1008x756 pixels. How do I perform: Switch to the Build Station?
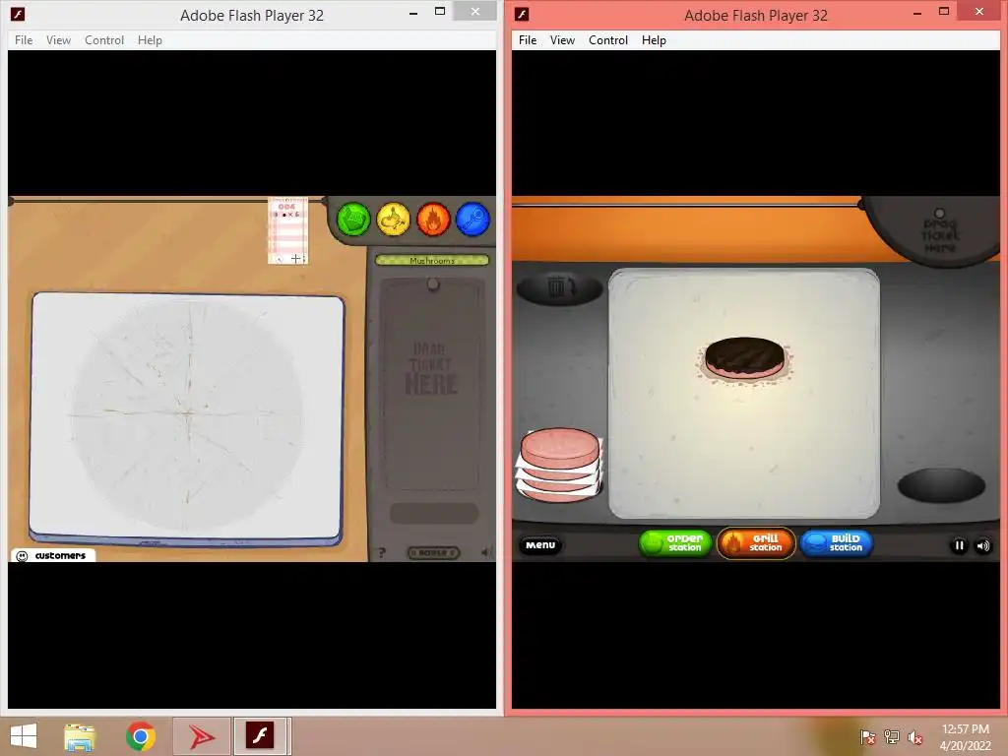[x=837, y=543]
